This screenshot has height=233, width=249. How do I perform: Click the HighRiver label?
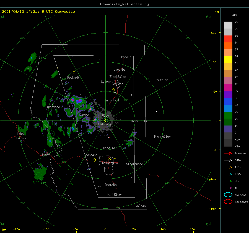tap(115, 194)
